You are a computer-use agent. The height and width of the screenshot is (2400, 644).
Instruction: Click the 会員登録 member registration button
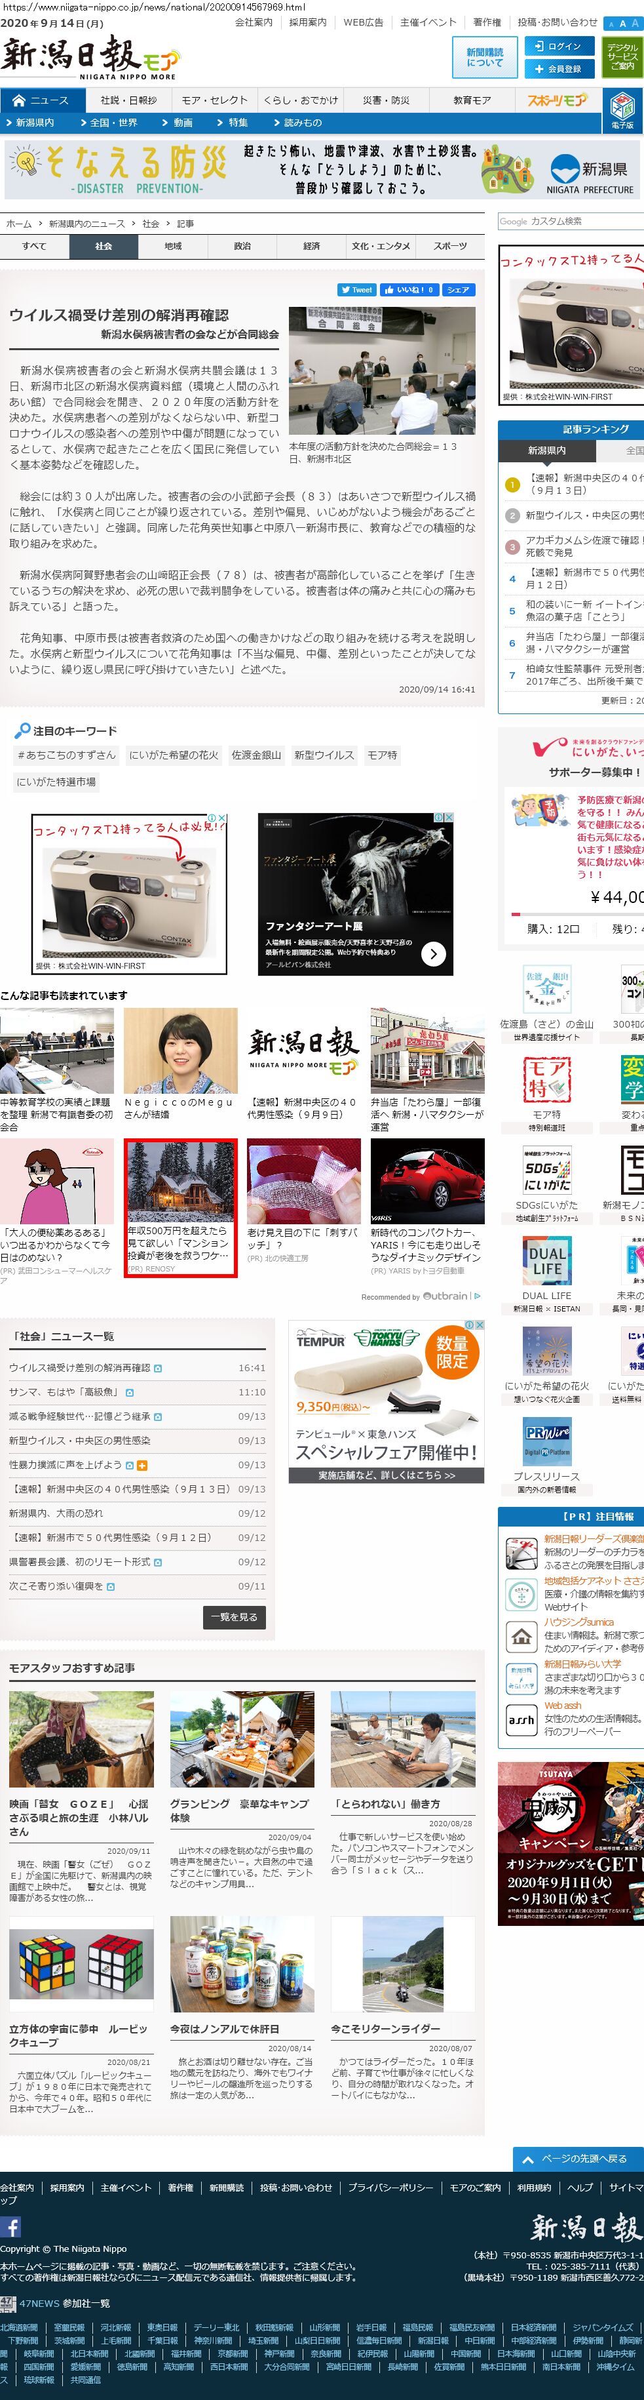tap(558, 69)
